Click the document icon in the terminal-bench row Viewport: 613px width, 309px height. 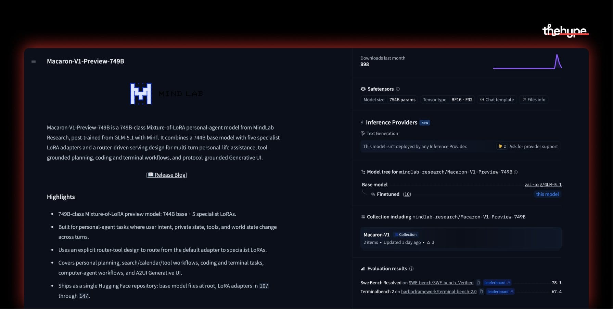pyautogui.click(x=482, y=292)
